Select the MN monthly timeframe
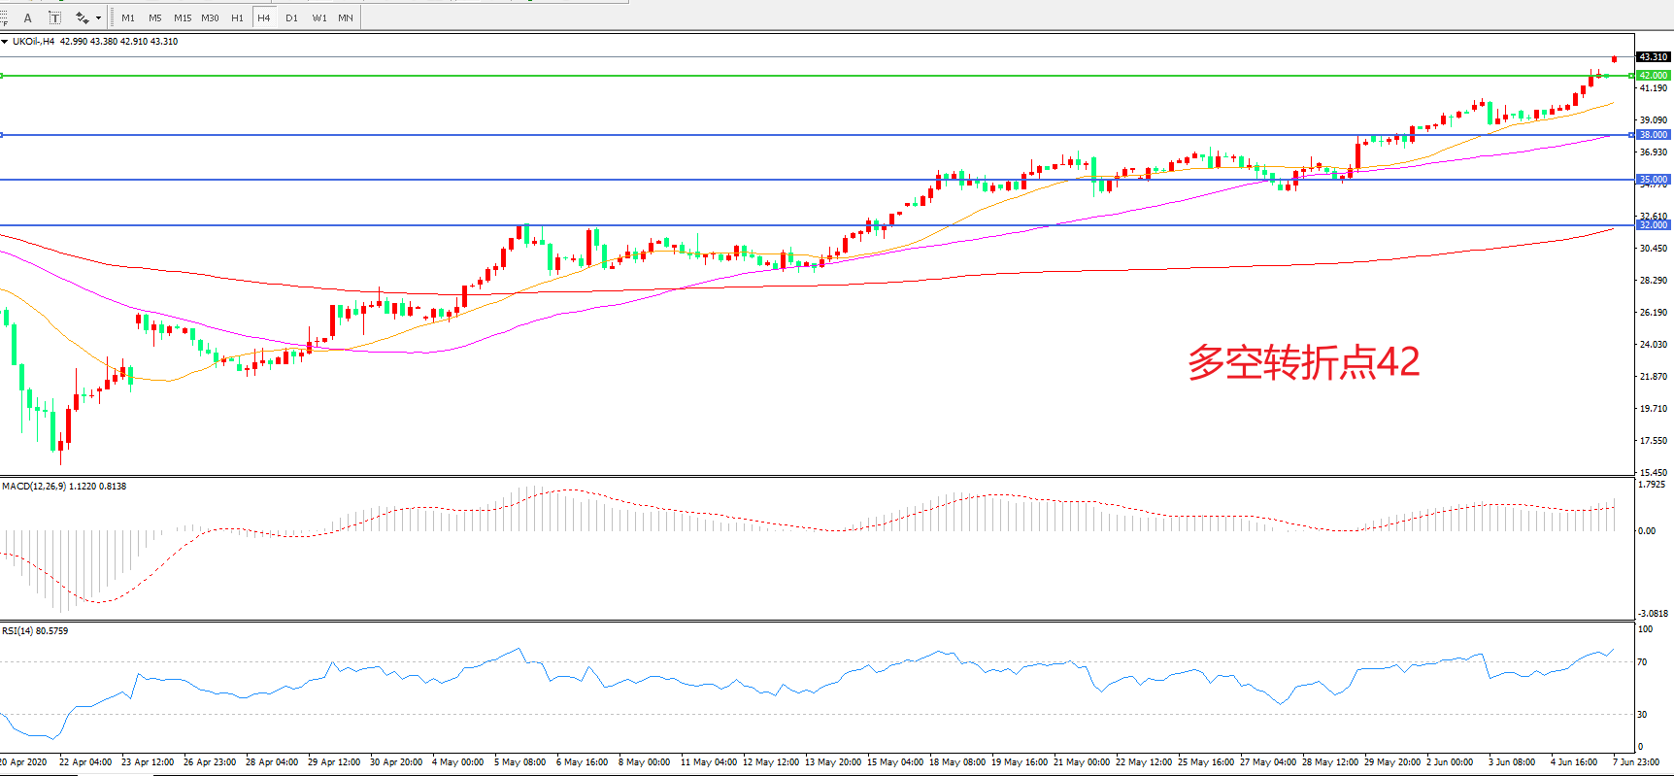Image resolution: width=1674 pixels, height=776 pixels. click(346, 17)
